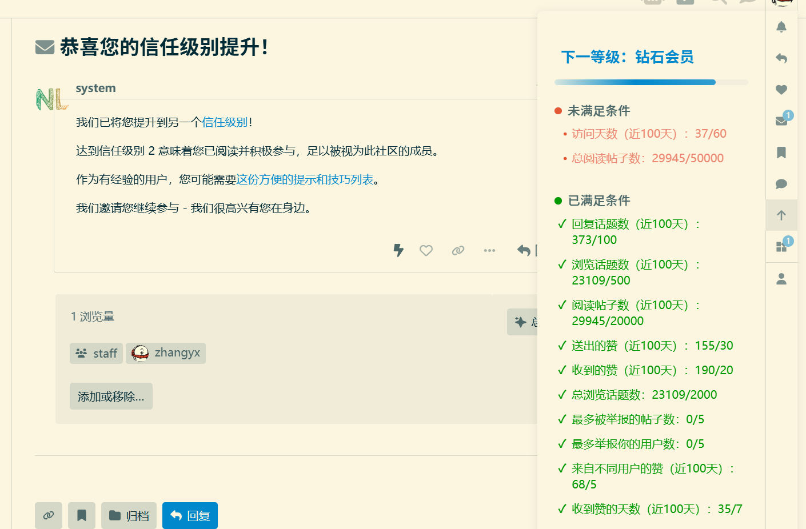The image size is (806, 529).
Task: Click the blue 回复 reply button
Action: pos(190,515)
